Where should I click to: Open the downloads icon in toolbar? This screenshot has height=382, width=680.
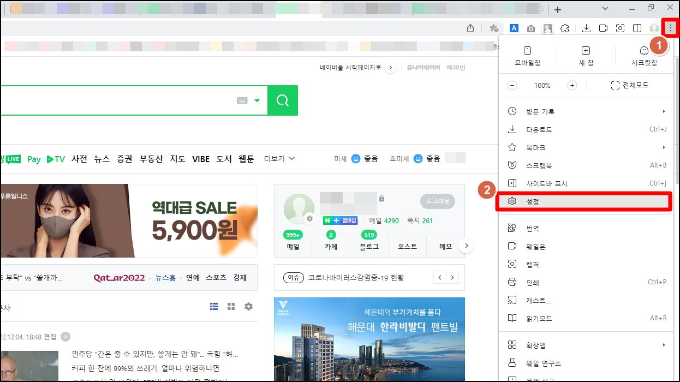pyautogui.click(x=586, y=28)
